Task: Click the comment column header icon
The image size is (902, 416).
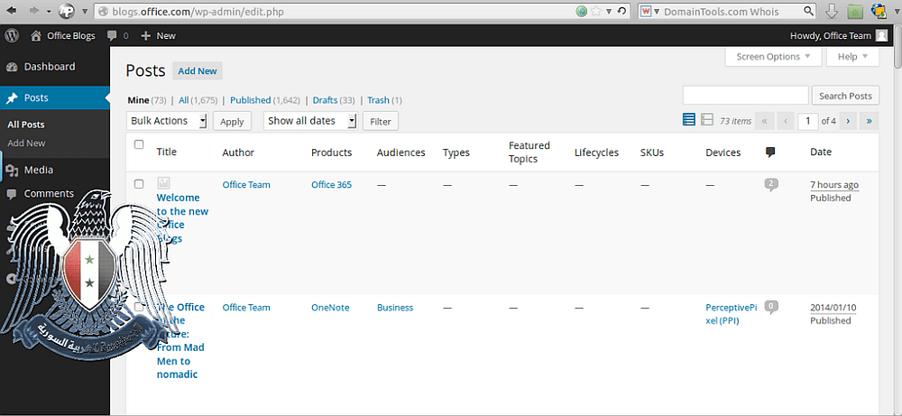Action: click(770, 152)
